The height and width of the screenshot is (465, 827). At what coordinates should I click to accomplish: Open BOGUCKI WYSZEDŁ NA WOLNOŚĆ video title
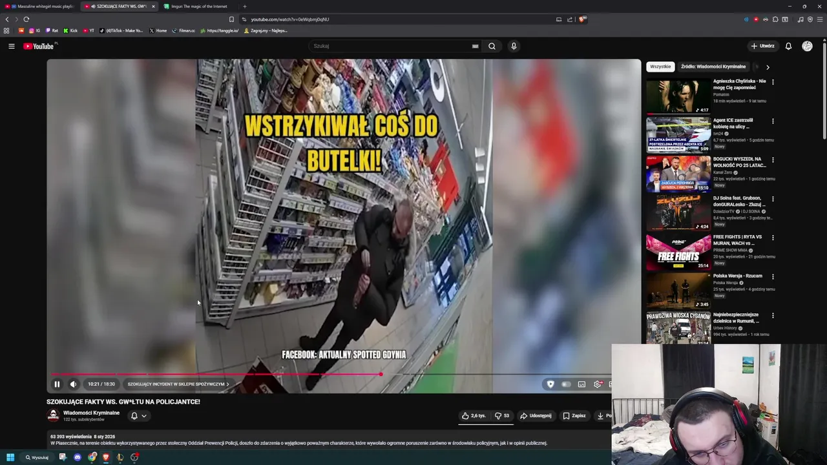[739, 162]
